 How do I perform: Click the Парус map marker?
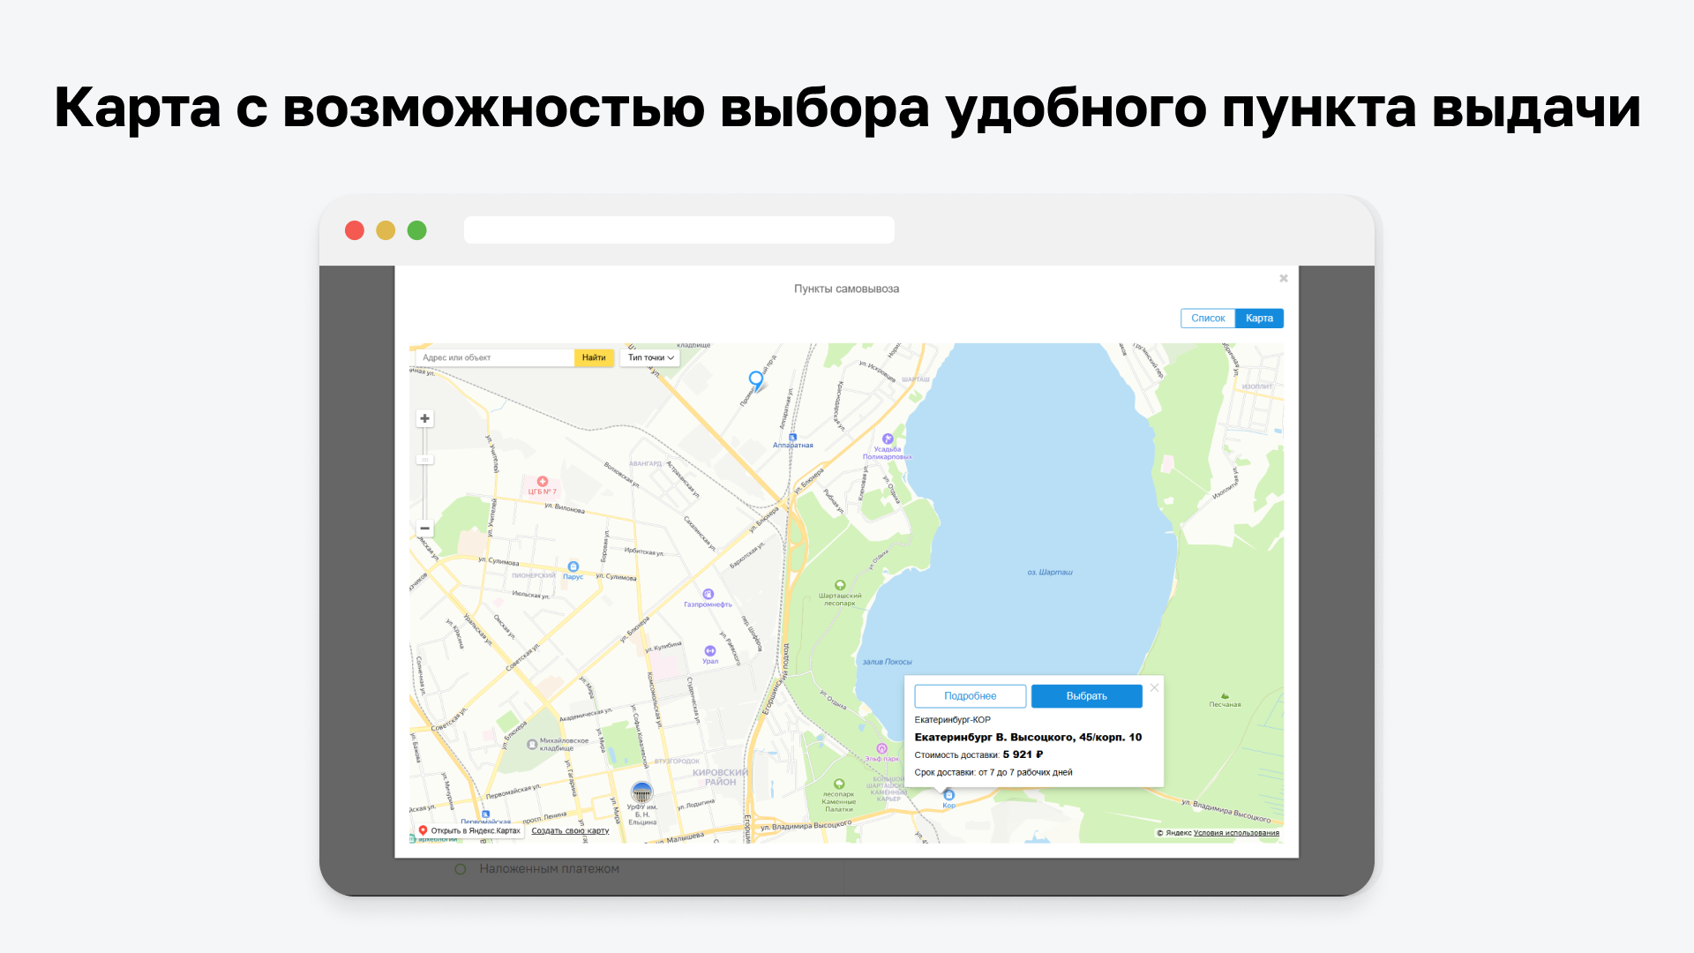(x=573, y=567)
